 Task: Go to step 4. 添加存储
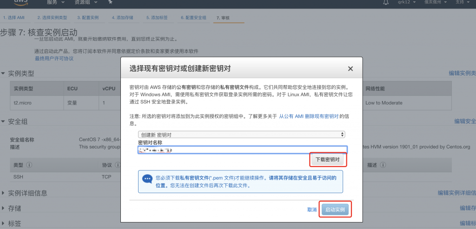click(x=122, y=18)
